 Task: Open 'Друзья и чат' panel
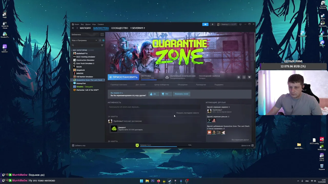[x=247, y=145]
